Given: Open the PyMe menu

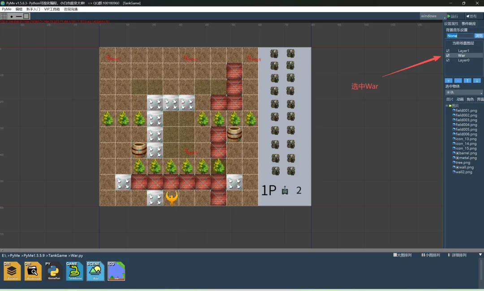Looking at the screenshot, I should click(x=6, y=9).
